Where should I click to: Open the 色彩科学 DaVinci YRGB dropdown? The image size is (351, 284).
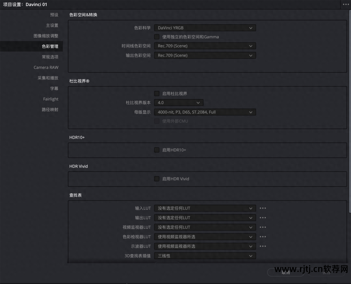tap(205, 28)
